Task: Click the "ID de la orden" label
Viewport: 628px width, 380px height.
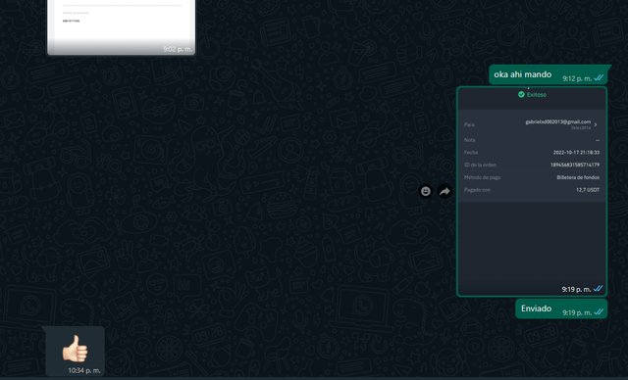Action: tap(480, 165)
